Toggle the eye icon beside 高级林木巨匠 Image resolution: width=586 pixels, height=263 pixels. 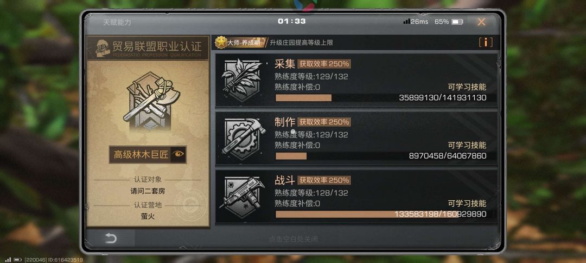[x=179, y=154]
